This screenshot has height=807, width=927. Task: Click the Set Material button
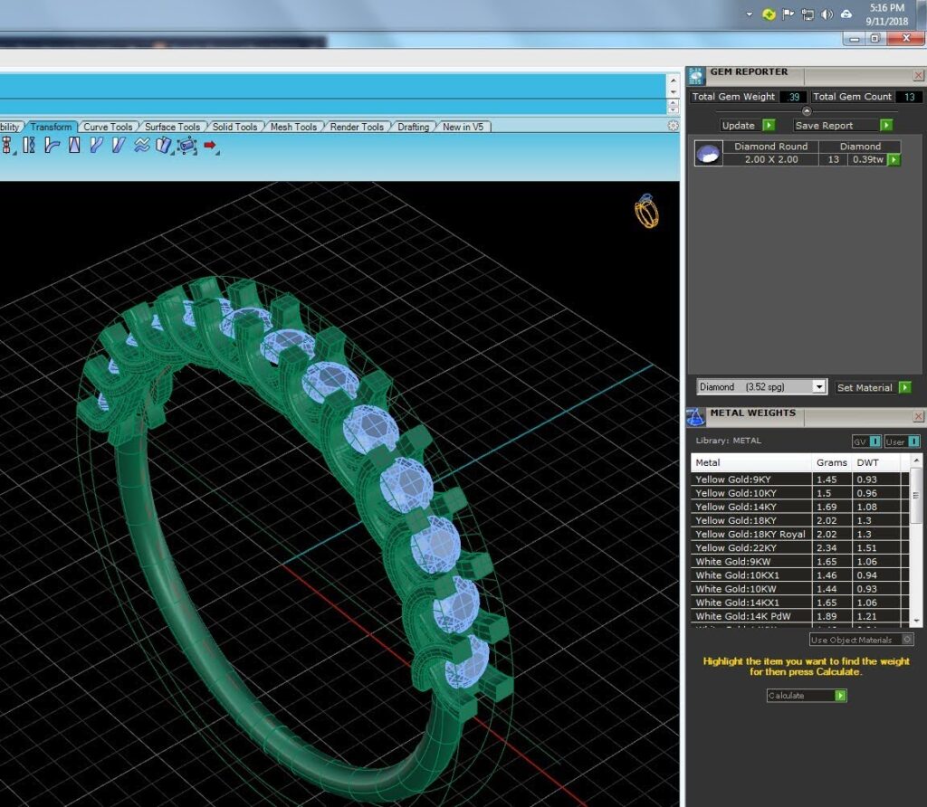[x=873, y=387]
